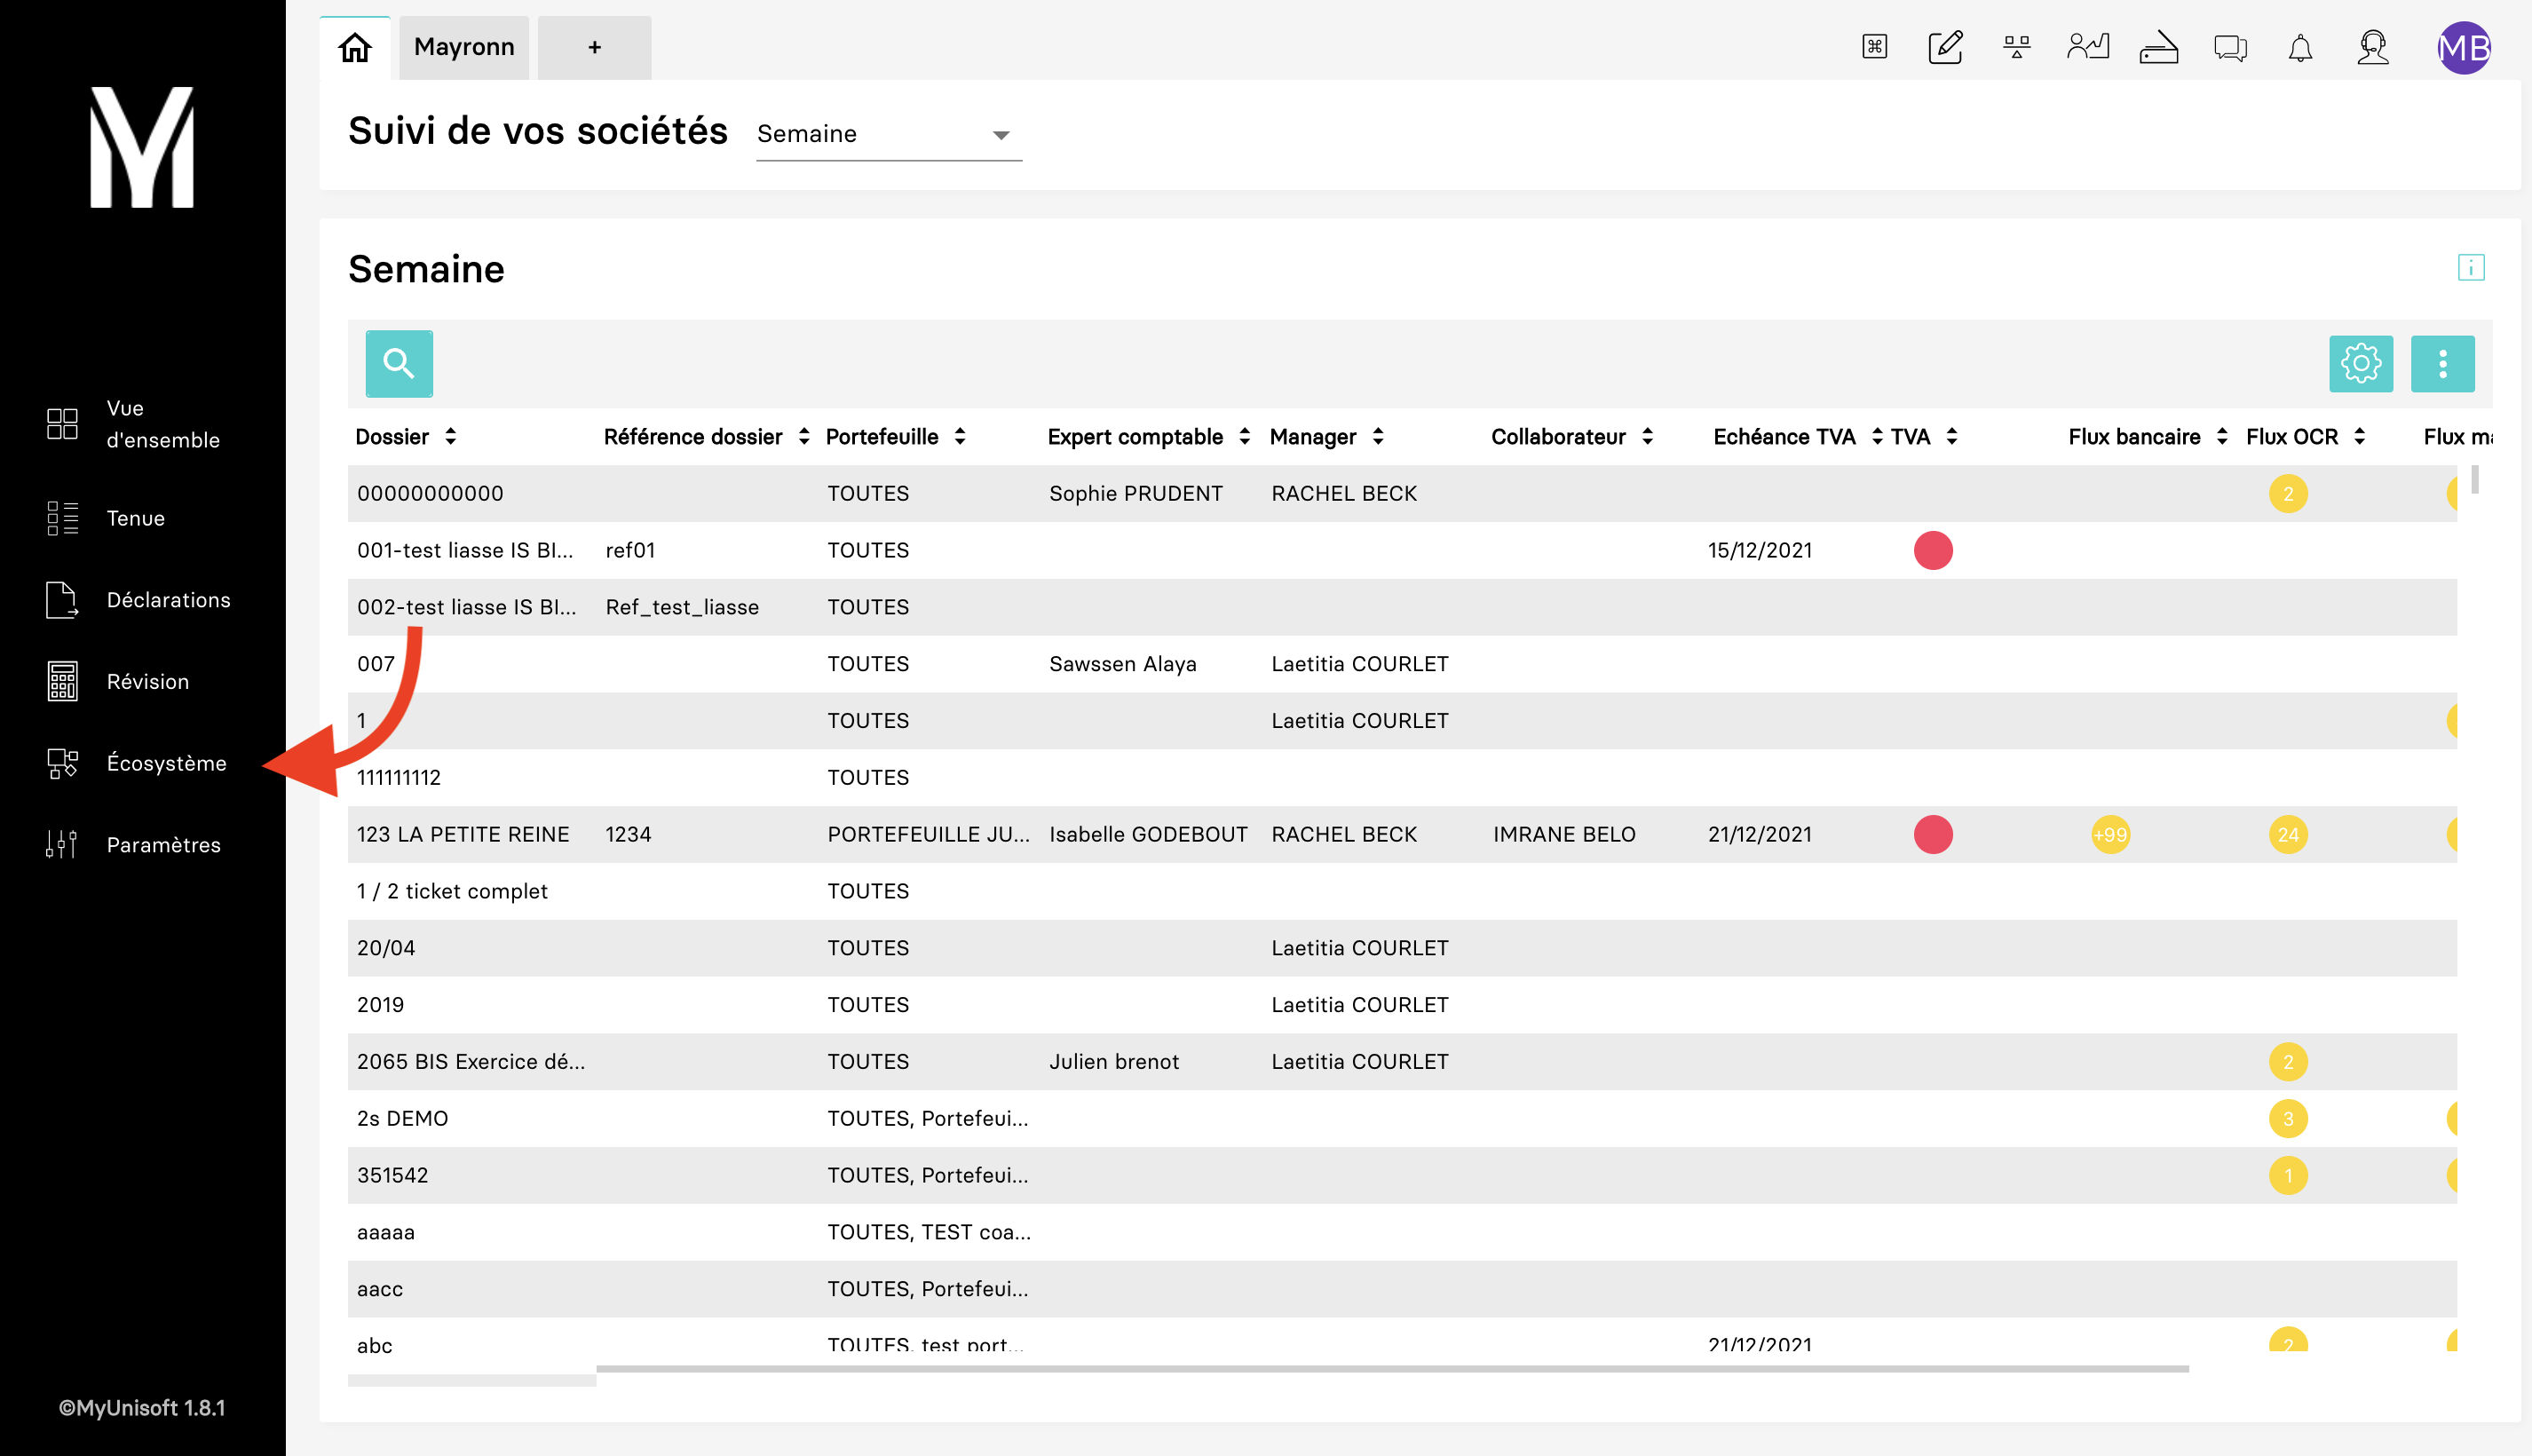The image size is (2532, 1456).
Task: Open dossier 001-test liasse IS BI...
Action: click(465, 550)
